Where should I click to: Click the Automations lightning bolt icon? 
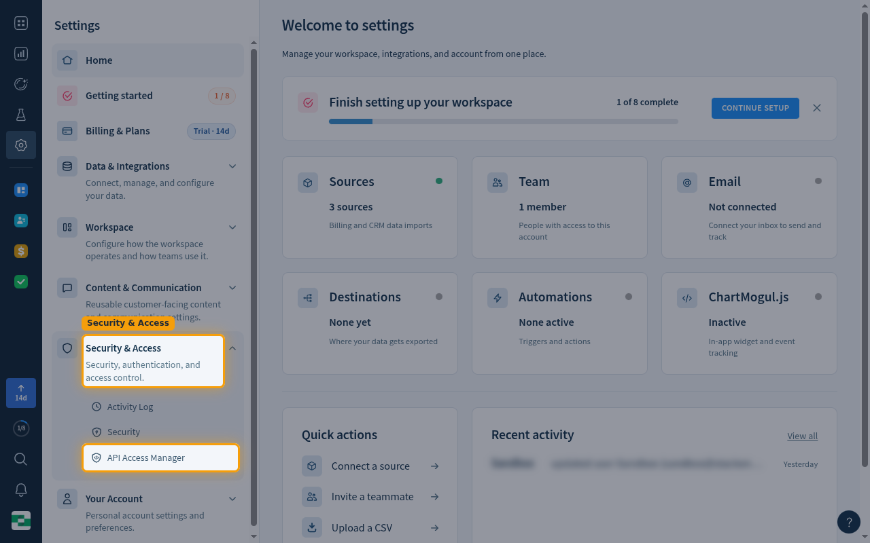[x=498, y=298]
